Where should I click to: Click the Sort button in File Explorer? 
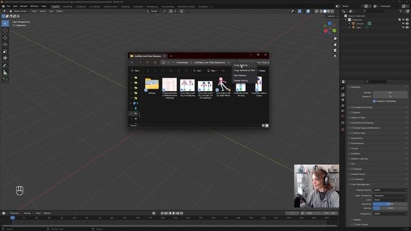coord(197,71)
